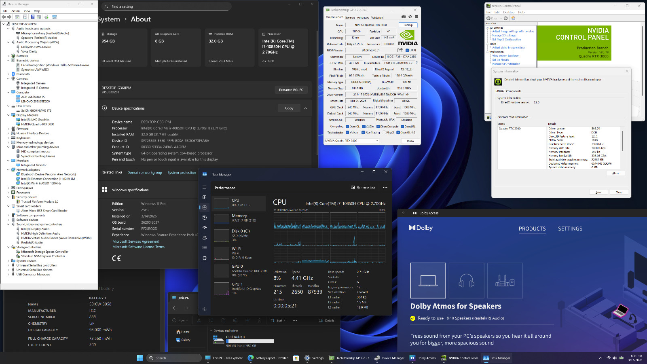647x364 pixels.
Task: Open the GPU-Z hamburger menu icon
Action: [416, 17]
